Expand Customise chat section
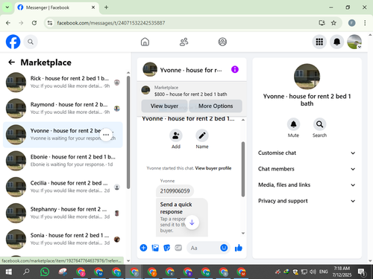373x279 pixels. pyautogui.click(x=307, y=153)
